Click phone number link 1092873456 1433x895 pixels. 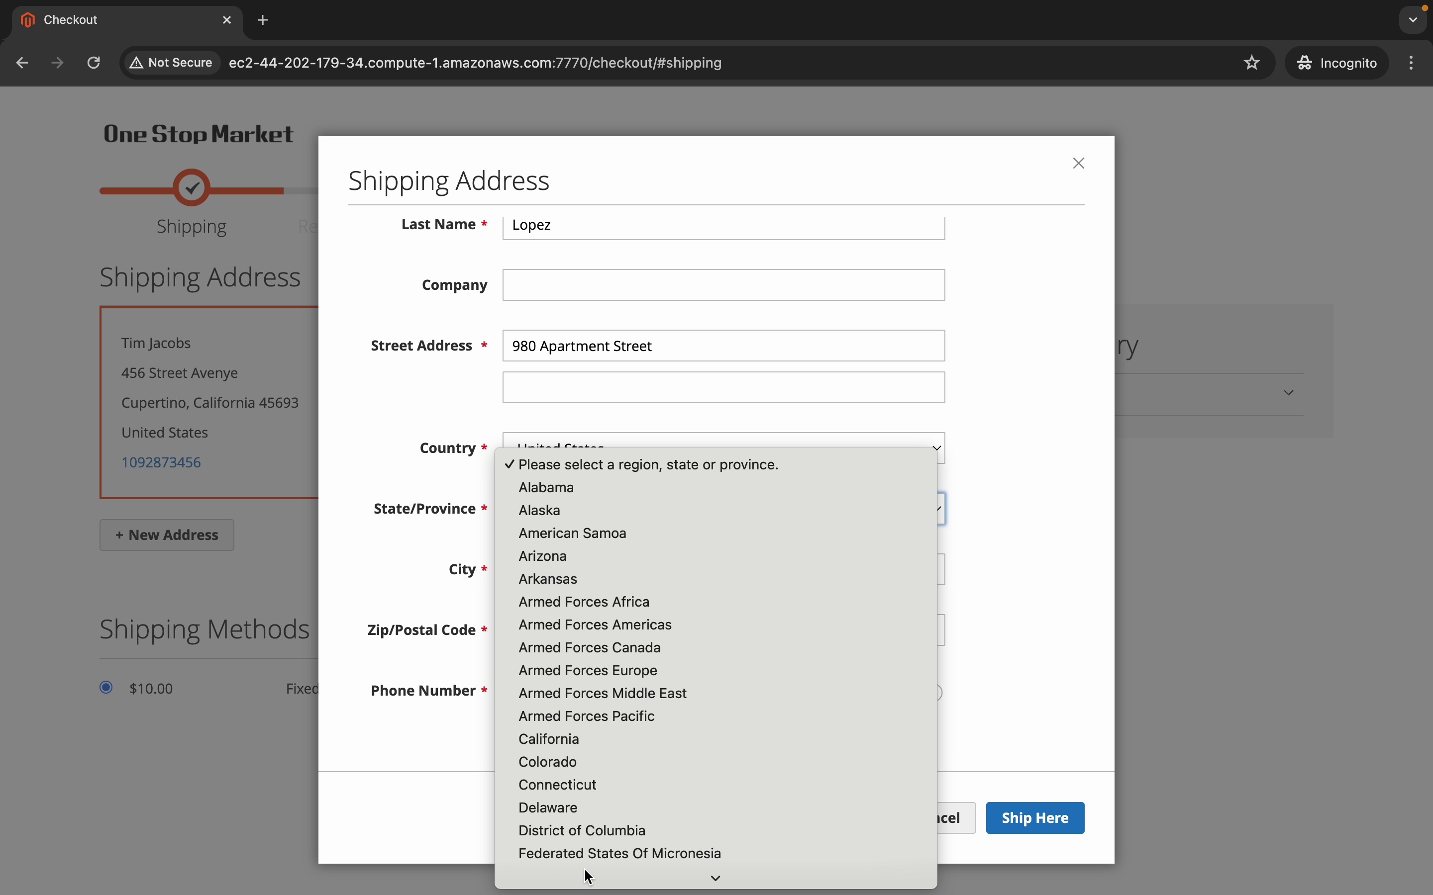coord(161,462)
